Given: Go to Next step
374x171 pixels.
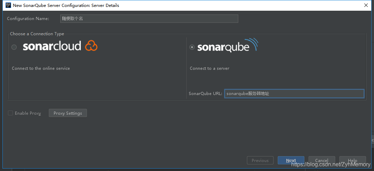Looking at the screenshot, I should 291,160.
